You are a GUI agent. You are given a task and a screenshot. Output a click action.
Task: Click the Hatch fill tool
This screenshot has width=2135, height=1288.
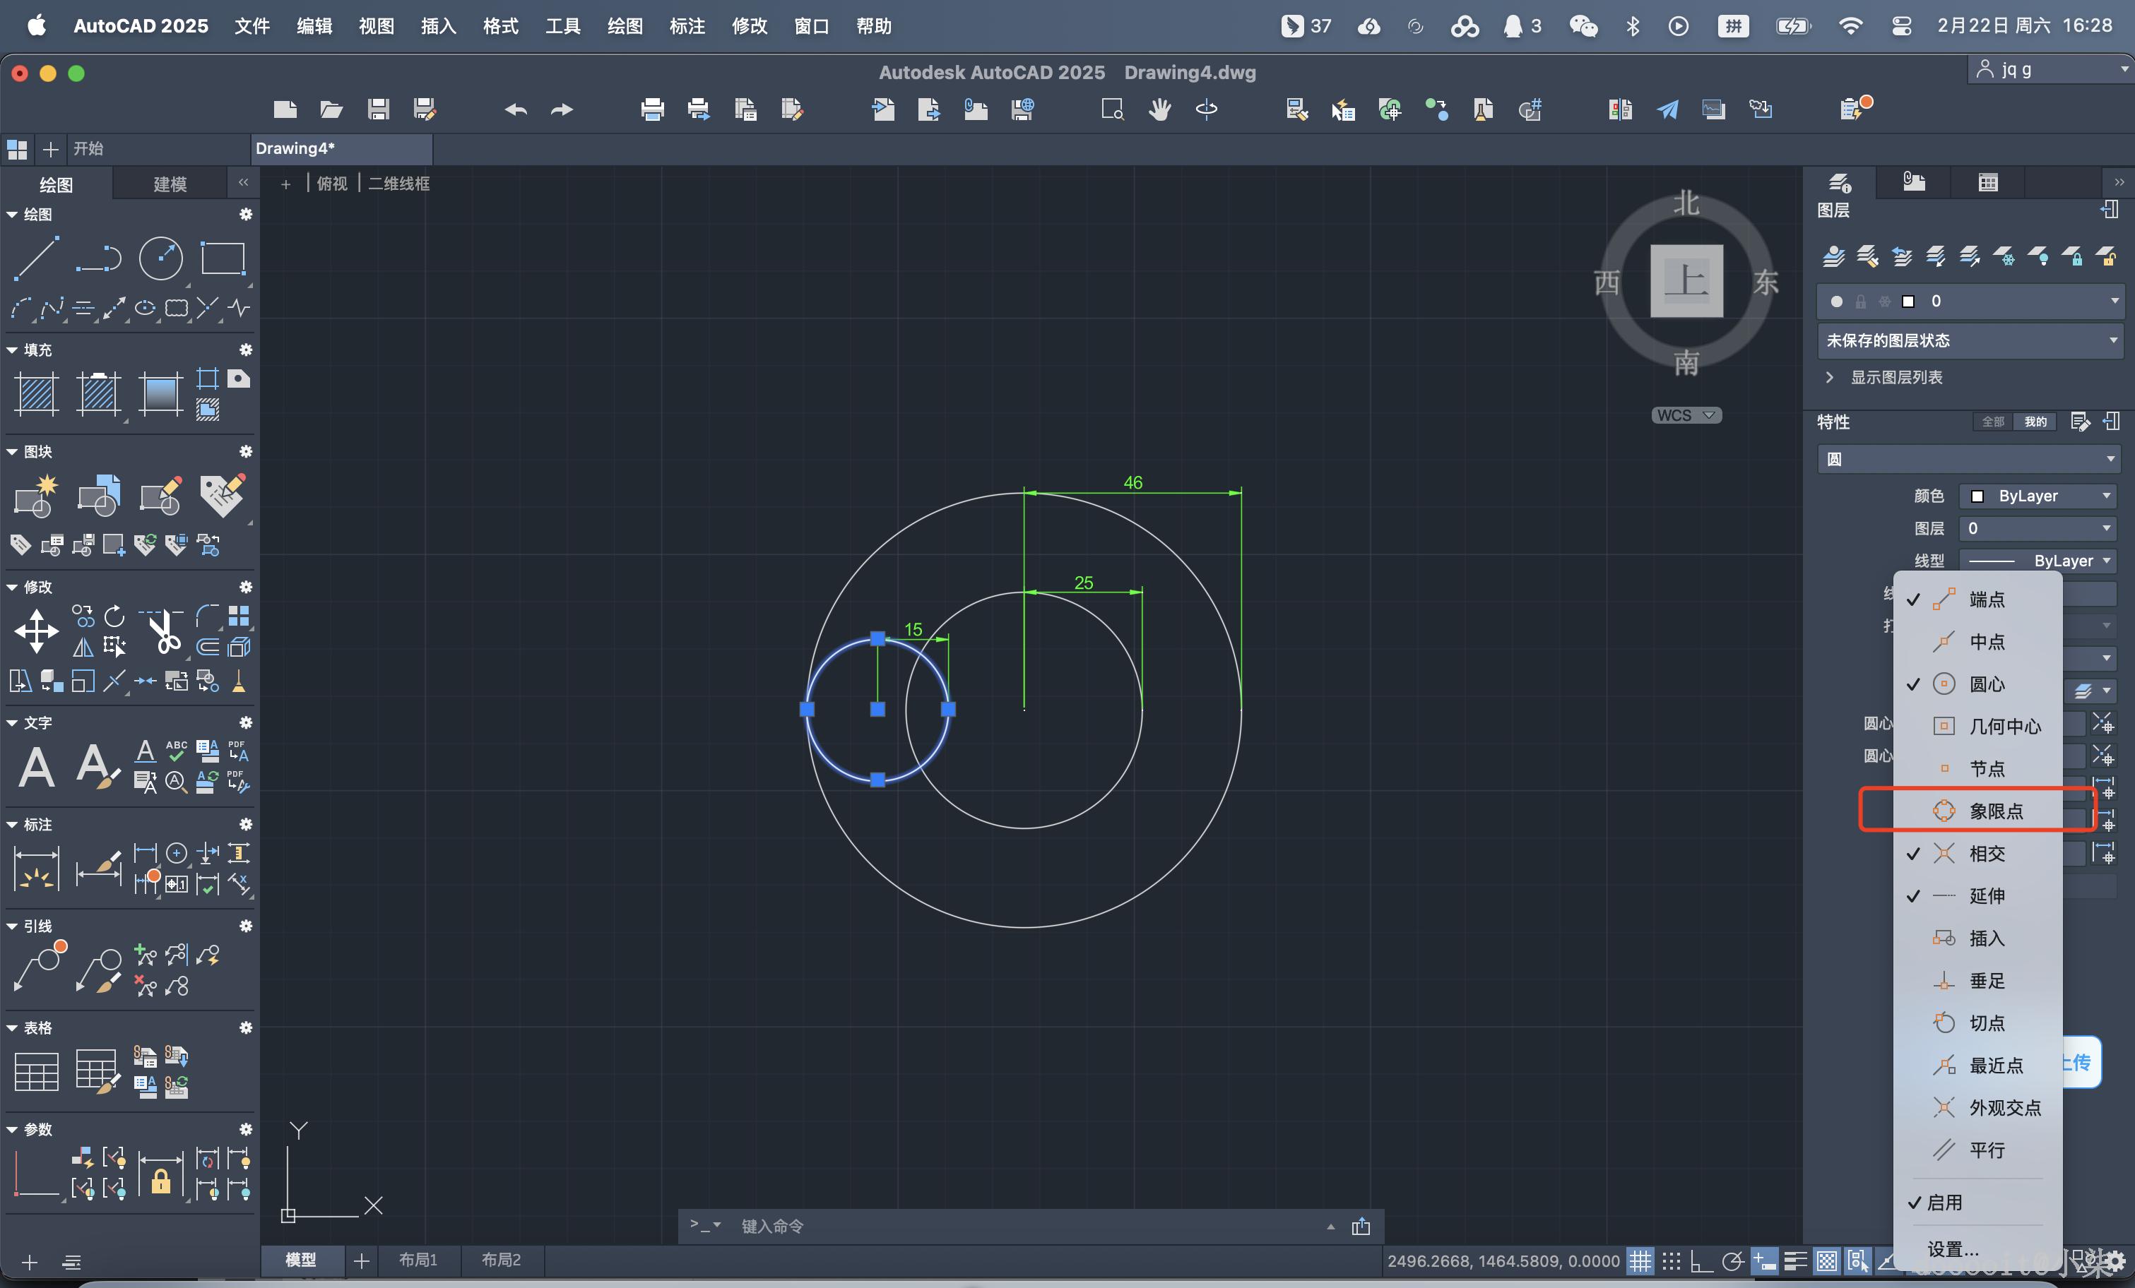tap(37, 394)
